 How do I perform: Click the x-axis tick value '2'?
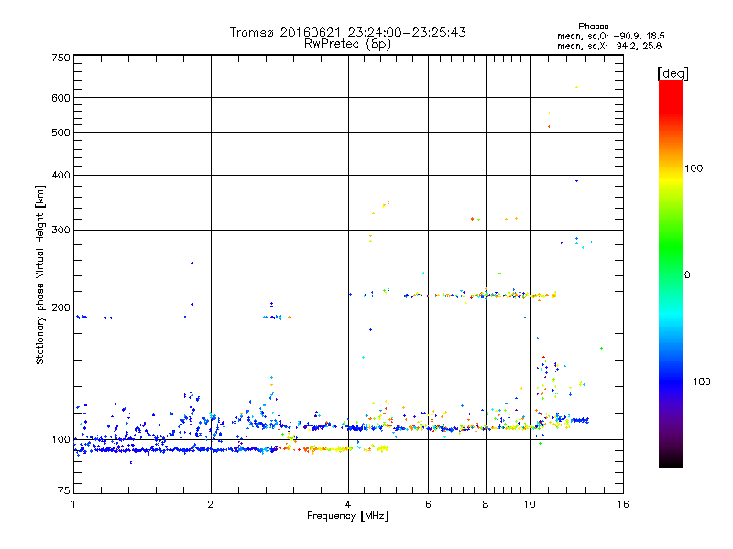coord(211,504)
